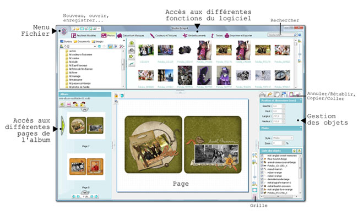Open the Imprimer et Exporter tab
Viewport: 358px width, 216px height.
[x=238, y=36]
